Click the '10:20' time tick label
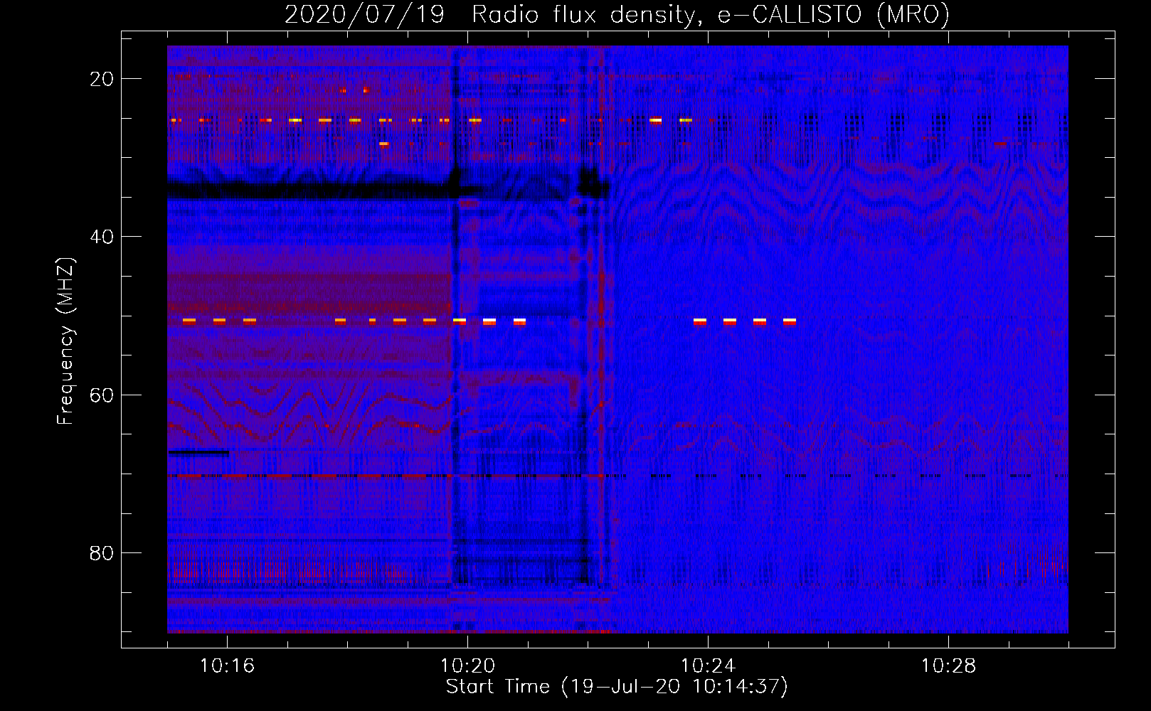This screenshot has width=1151, height=711. coord(467,665)
